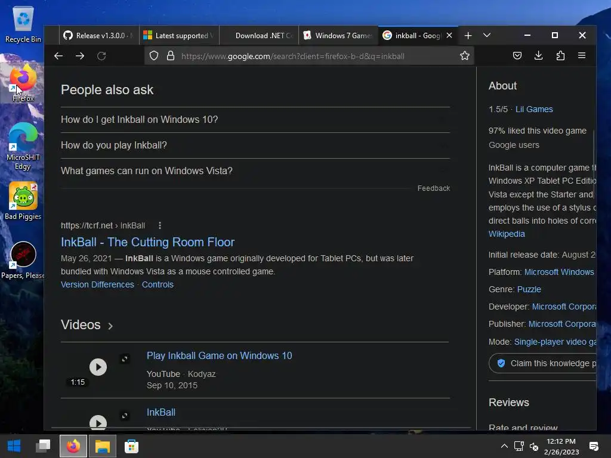This screenshot has height=458, width=611.
Task: Select the Firefox desktop shortcut
Action: coord(23,83)
